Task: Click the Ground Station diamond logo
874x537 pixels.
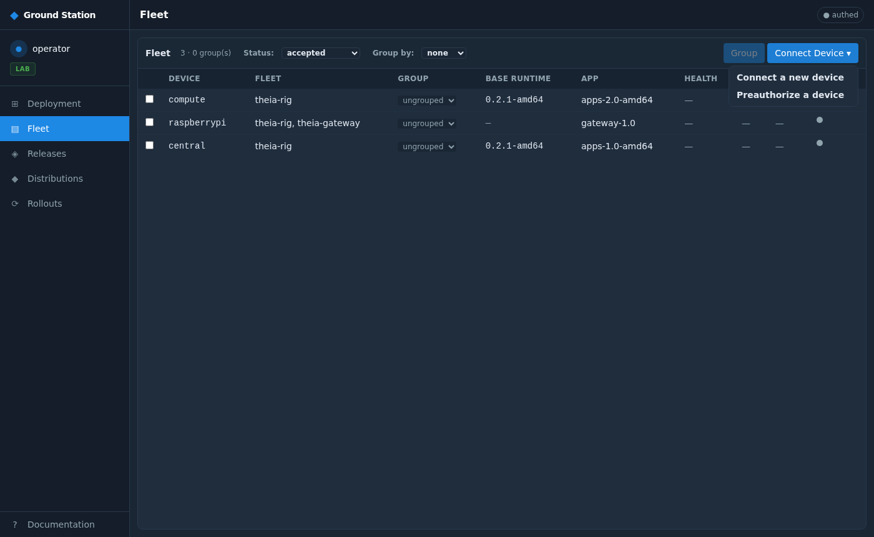Action: [x=14, y=15]
